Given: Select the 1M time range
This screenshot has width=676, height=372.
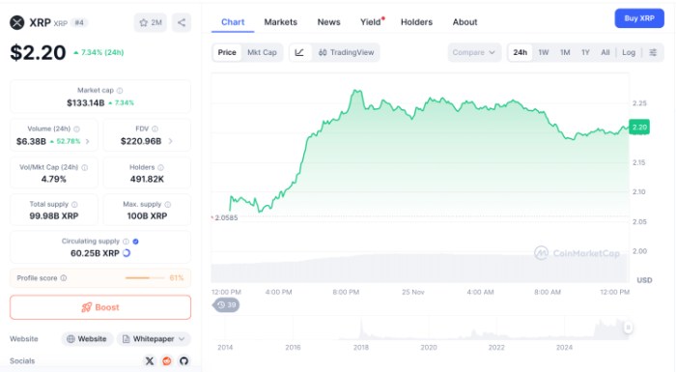Looking at the screenshot, I should 565,52.
